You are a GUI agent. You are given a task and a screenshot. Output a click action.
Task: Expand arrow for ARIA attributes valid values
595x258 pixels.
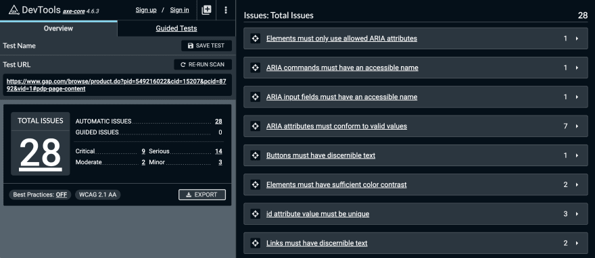[x=577, y=126]
